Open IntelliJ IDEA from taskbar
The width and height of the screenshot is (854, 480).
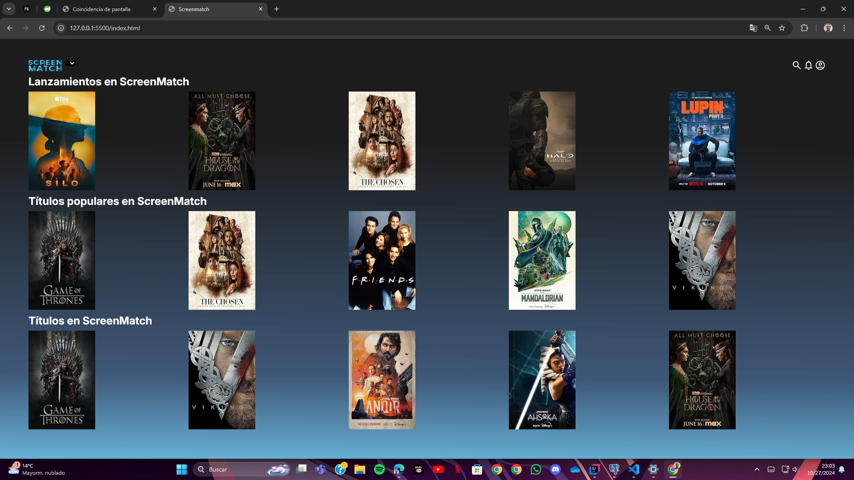(595, 469)
